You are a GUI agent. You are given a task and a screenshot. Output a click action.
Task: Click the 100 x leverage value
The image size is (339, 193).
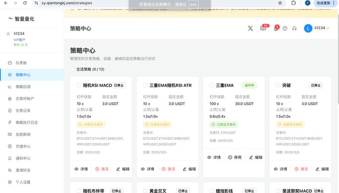tap(214, 104)
